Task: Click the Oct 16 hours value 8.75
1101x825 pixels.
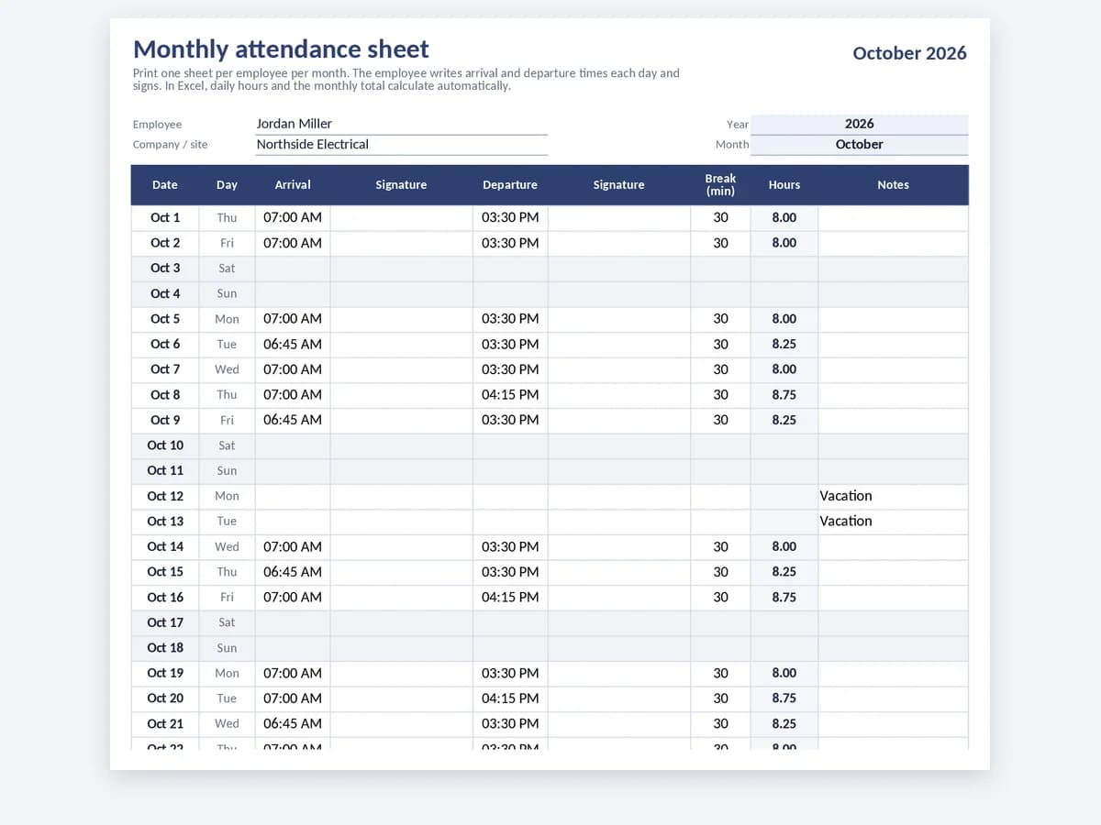Action: coord(784,598)
